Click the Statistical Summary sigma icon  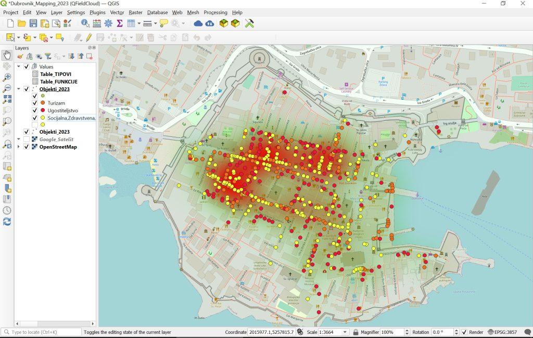(x=120, y=23)
